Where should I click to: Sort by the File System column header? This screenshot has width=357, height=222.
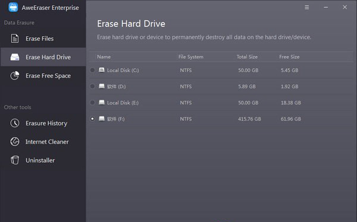[191, 57]
